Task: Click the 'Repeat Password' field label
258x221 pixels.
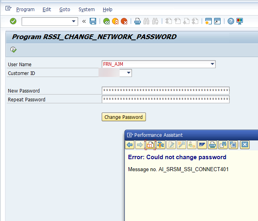Action: pos(26,100)
